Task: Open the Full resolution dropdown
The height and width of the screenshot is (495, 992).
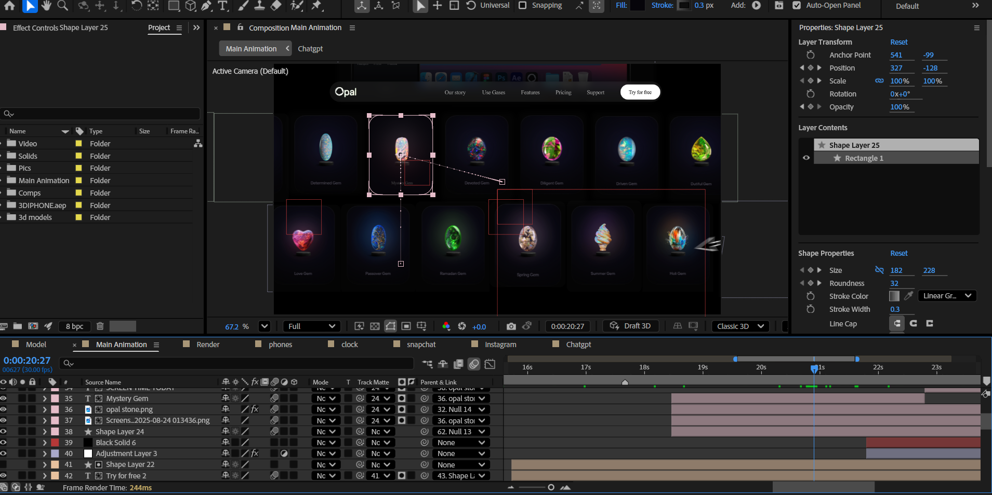Action: 311,326
